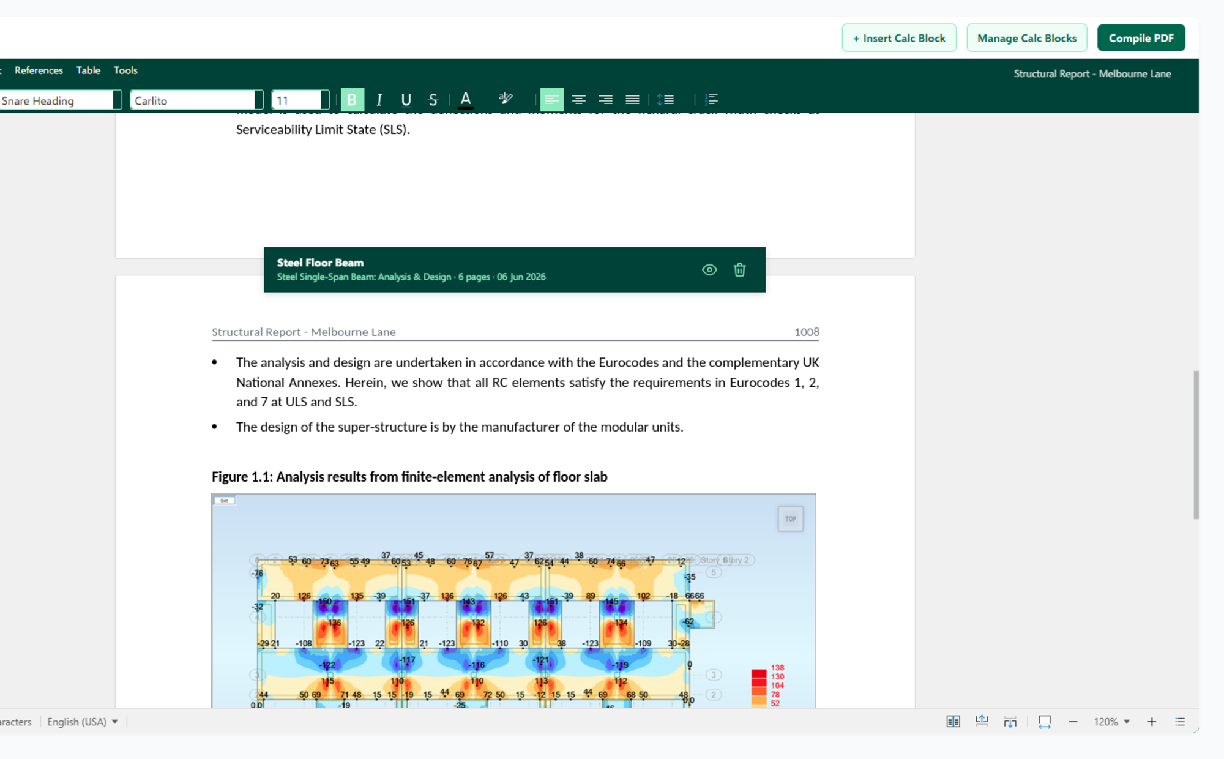Justify the paragraph text
The height and width of the screenshot is (759, 1224).
point(632,100)
